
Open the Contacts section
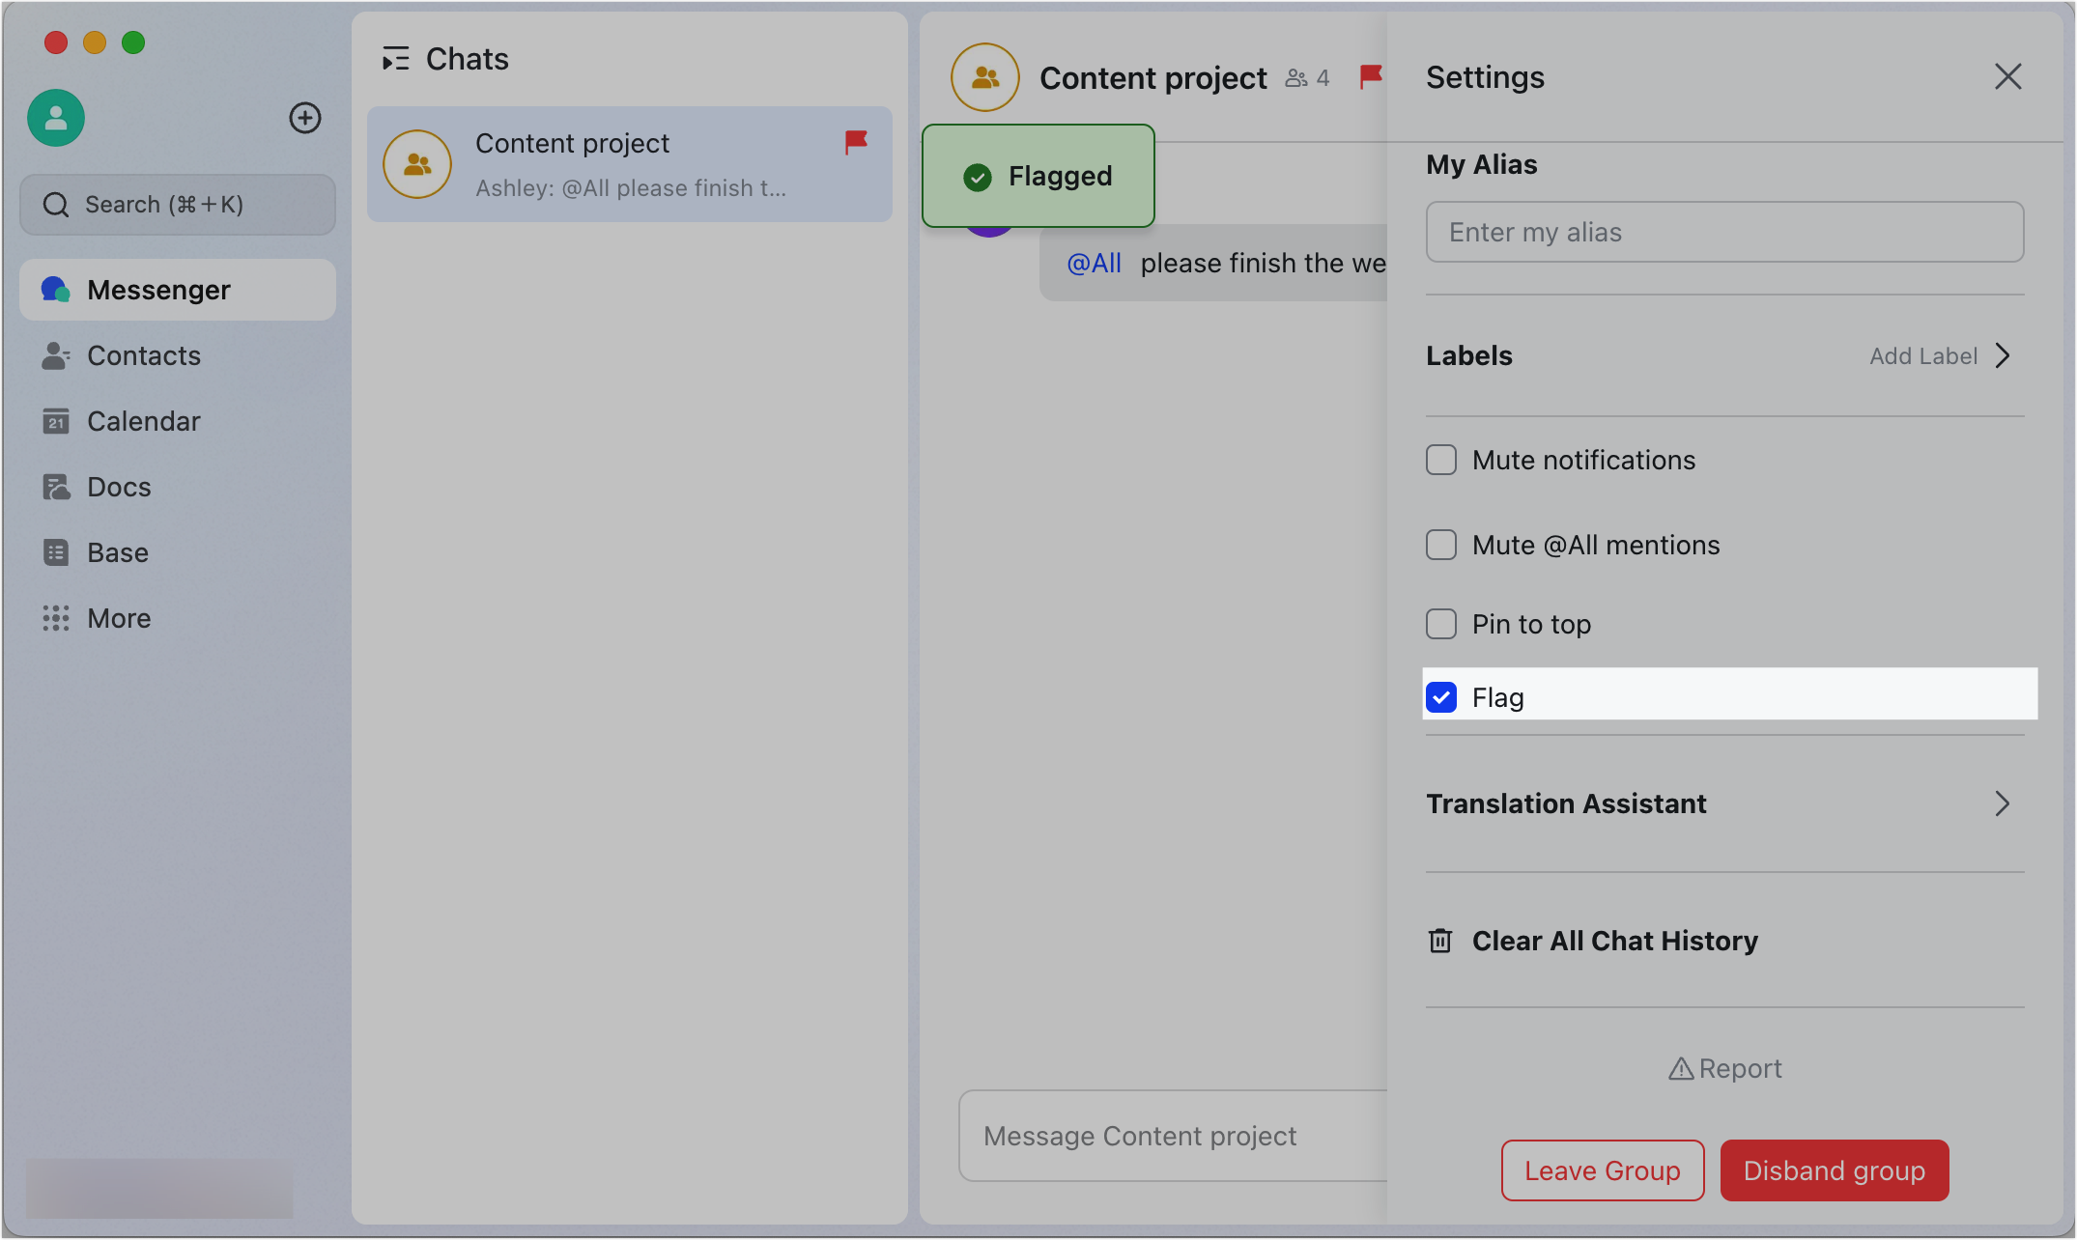(x=143, y=355)
